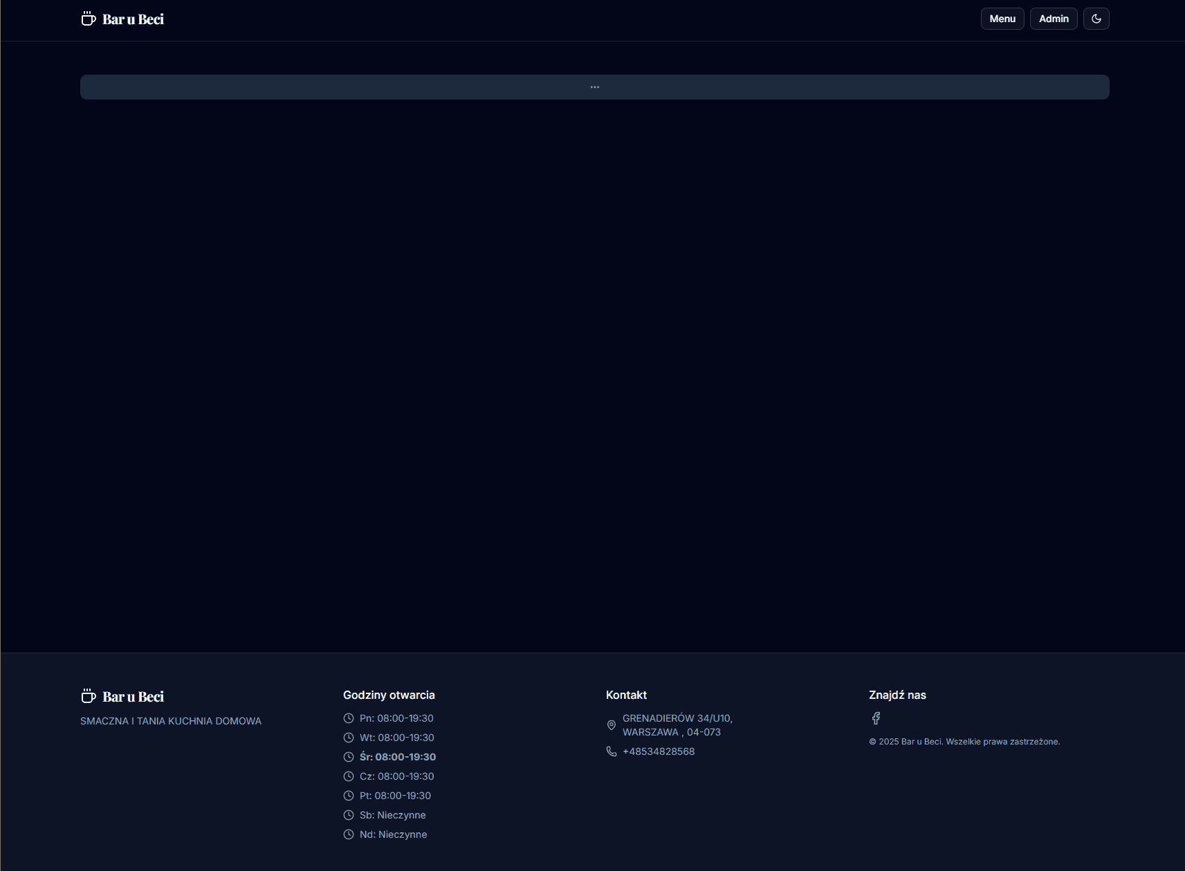Call the +48534828568 phone link

(x=658, y=751)
